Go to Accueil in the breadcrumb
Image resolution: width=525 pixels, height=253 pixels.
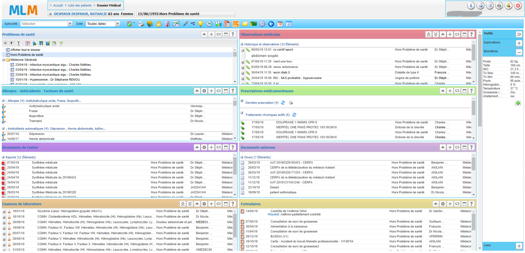[58, 5]
